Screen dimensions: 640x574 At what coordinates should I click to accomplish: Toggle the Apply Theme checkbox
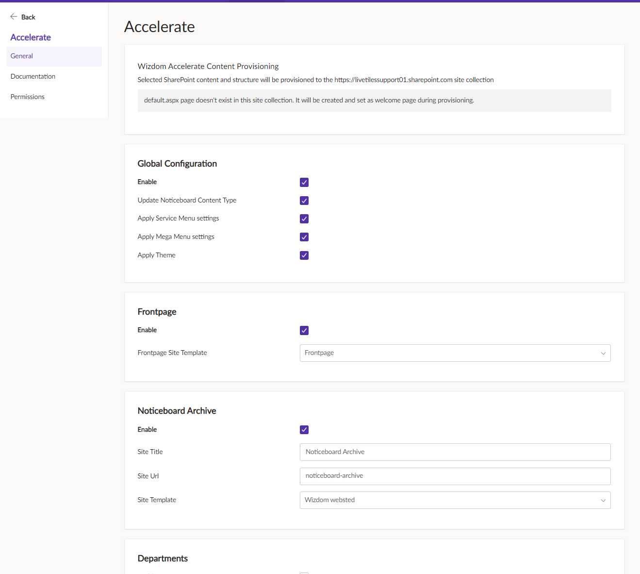304,255
